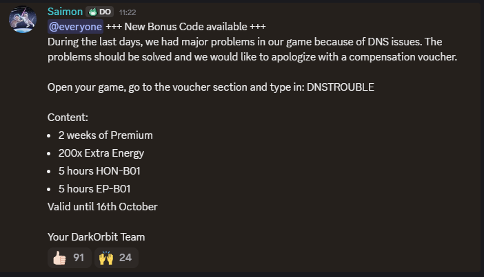Toggle the thumbs up emoji reaction
This screenshot has width=484, height=277.
59,258
